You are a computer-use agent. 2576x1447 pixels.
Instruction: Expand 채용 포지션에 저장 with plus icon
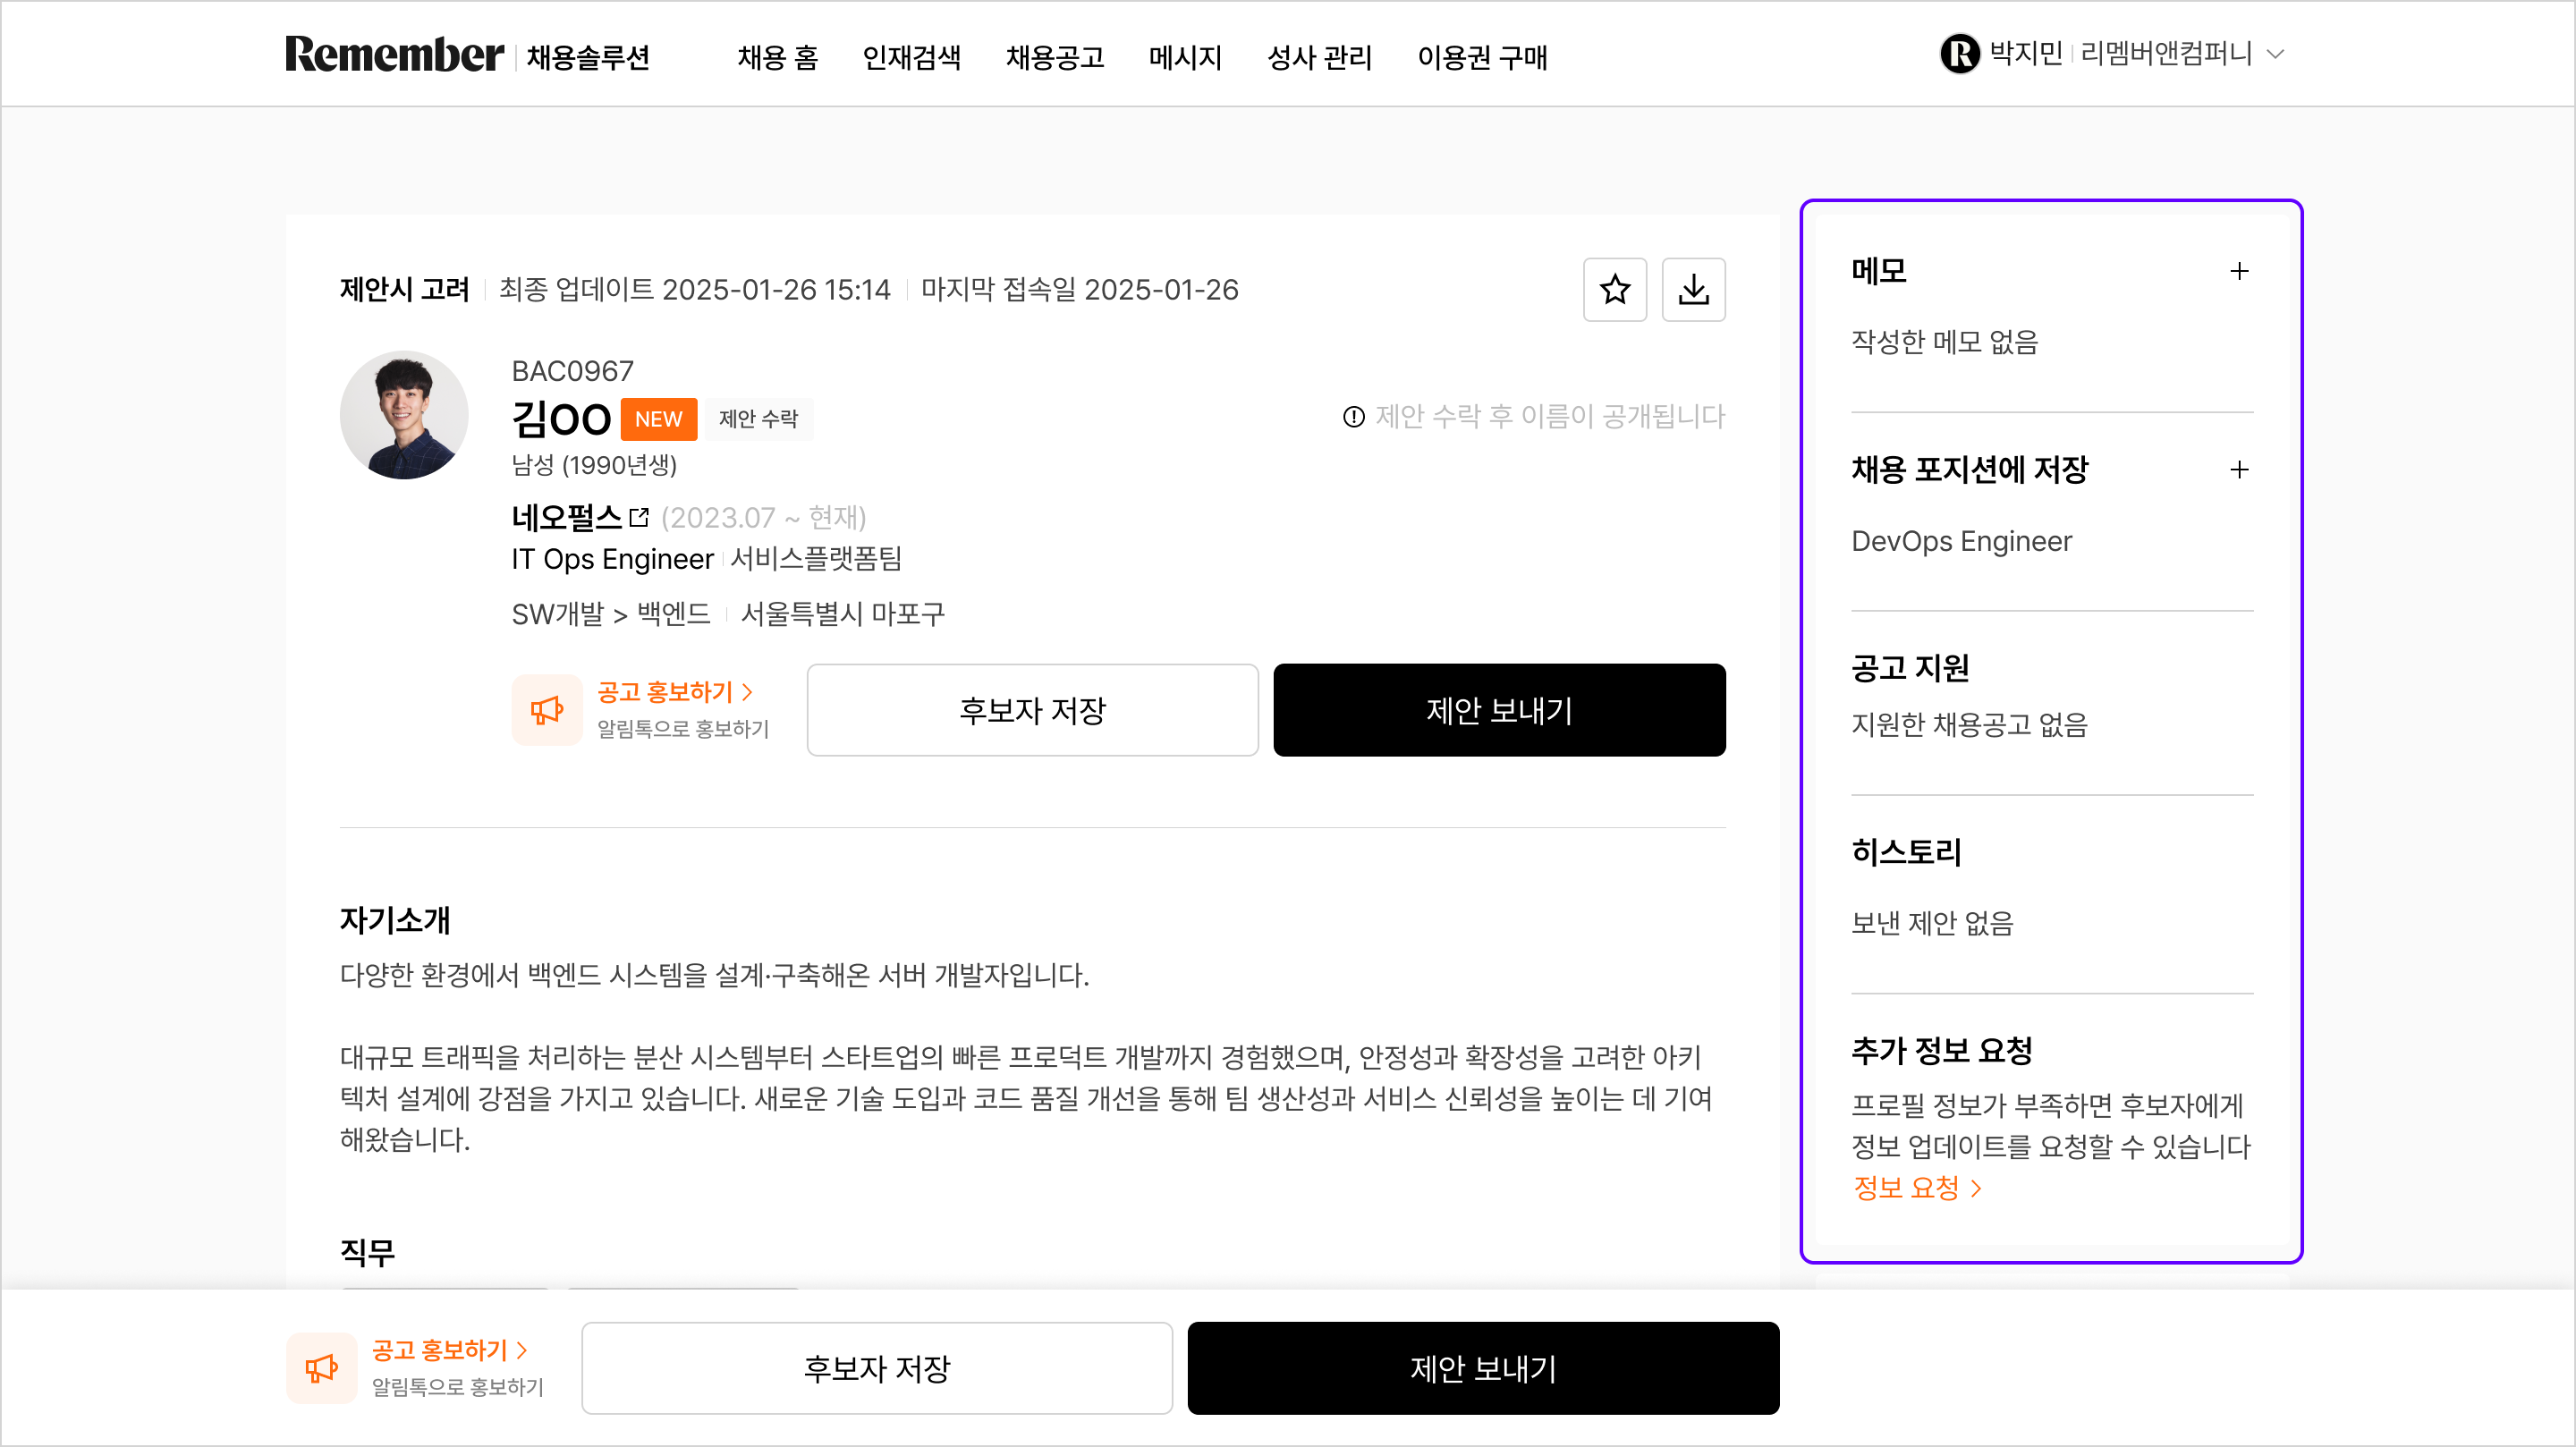2239,470
